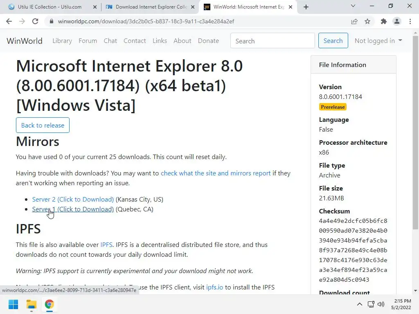The width and height of the screenshot is (419, 314).
Task: Click the scrollbar up arrow
Action: (x=415, y=33)
